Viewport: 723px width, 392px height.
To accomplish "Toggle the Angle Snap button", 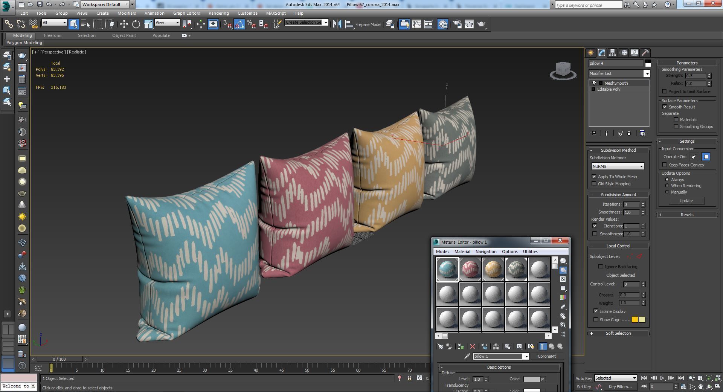I will [x=239, y=24].
